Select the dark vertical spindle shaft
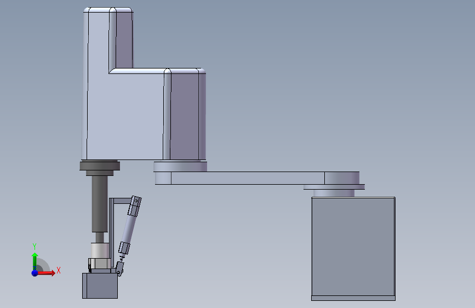475x308 pixels. (100, 204)
